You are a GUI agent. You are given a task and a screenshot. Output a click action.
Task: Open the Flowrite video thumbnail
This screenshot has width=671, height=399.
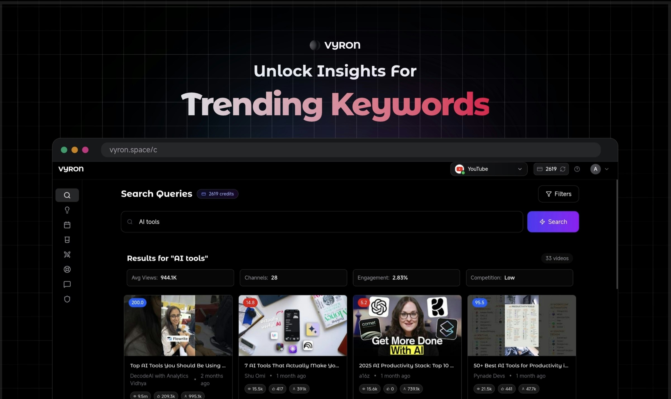pos(178,325)
